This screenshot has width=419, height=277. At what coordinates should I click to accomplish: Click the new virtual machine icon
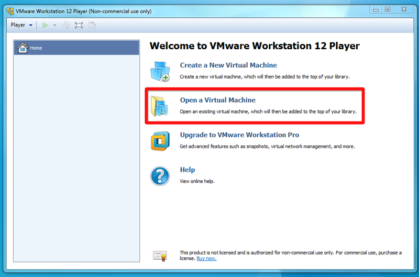[160, 71]
